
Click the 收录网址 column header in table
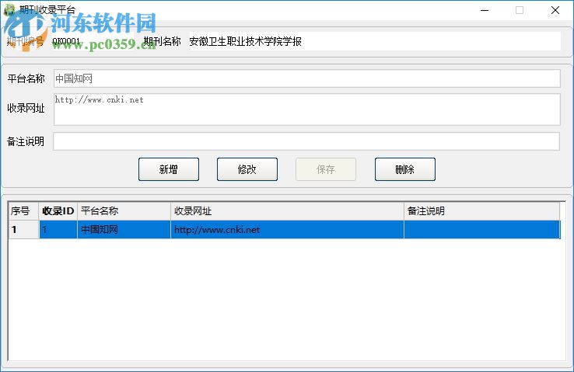pos(287,210)
